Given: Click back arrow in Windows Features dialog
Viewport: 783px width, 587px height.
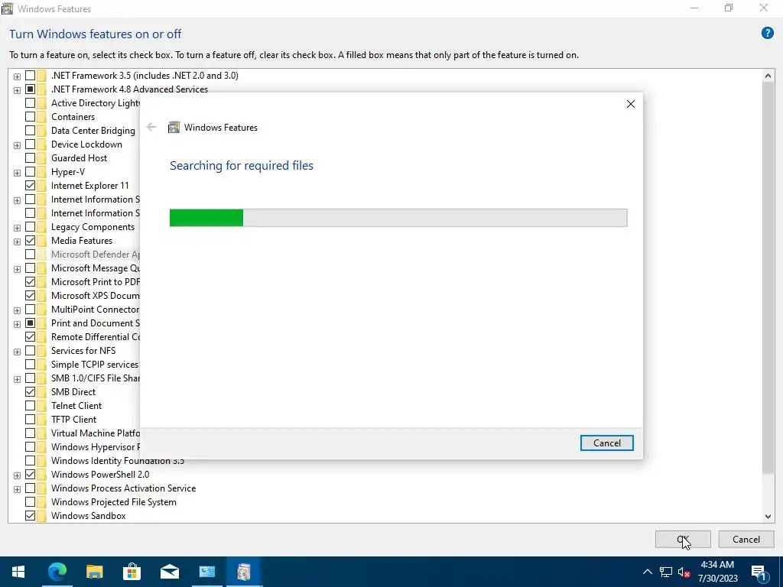Looking at the screenshot, I should (x=151, y=128).
